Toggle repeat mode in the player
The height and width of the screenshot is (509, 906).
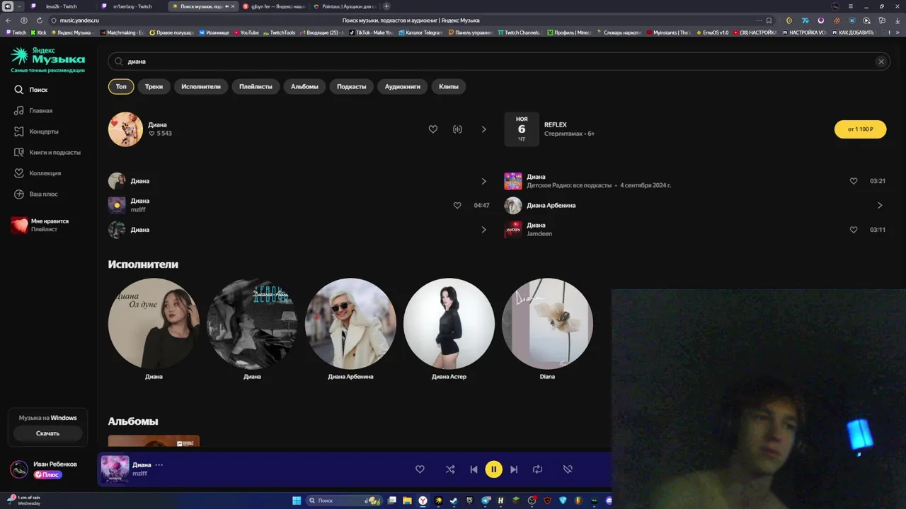537,469
